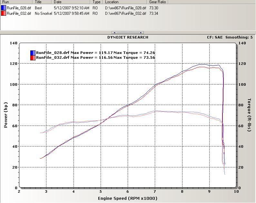The image size is (256, 203).
Task: Click the blue icon beside RunFile_028.drf in run list
Action: tap(4, 8)
